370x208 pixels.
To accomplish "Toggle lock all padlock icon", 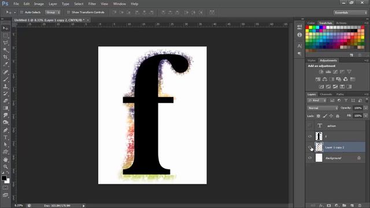I will pos(338,116).
